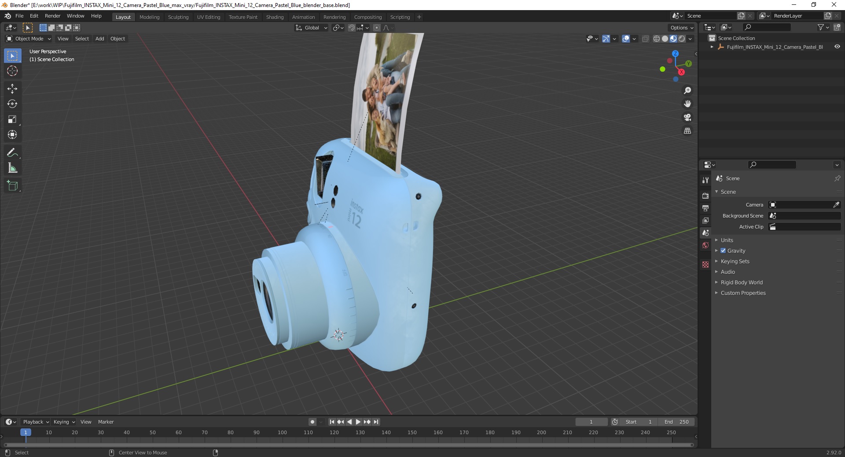Open the View Layer properties tab
The width and height of the screenshot is (845, 457).
[705, 220]
